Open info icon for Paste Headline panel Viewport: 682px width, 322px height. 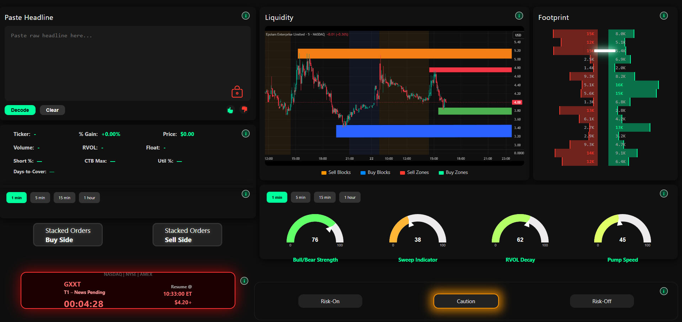tap(245, 16)
